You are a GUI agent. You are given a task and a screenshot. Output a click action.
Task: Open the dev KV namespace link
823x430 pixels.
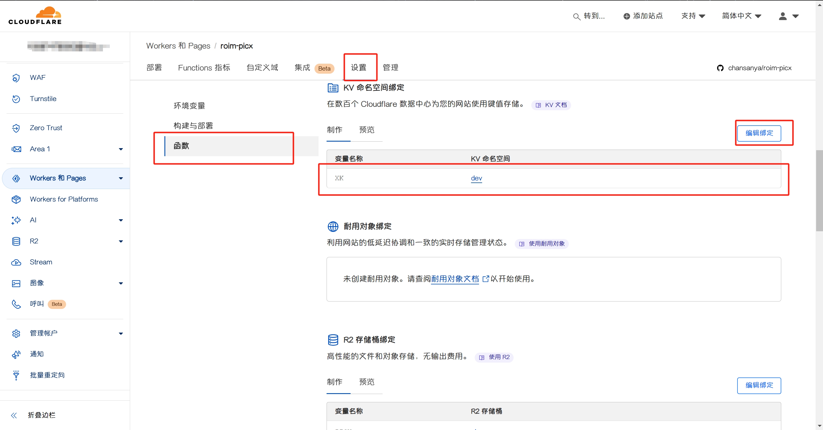476,178
